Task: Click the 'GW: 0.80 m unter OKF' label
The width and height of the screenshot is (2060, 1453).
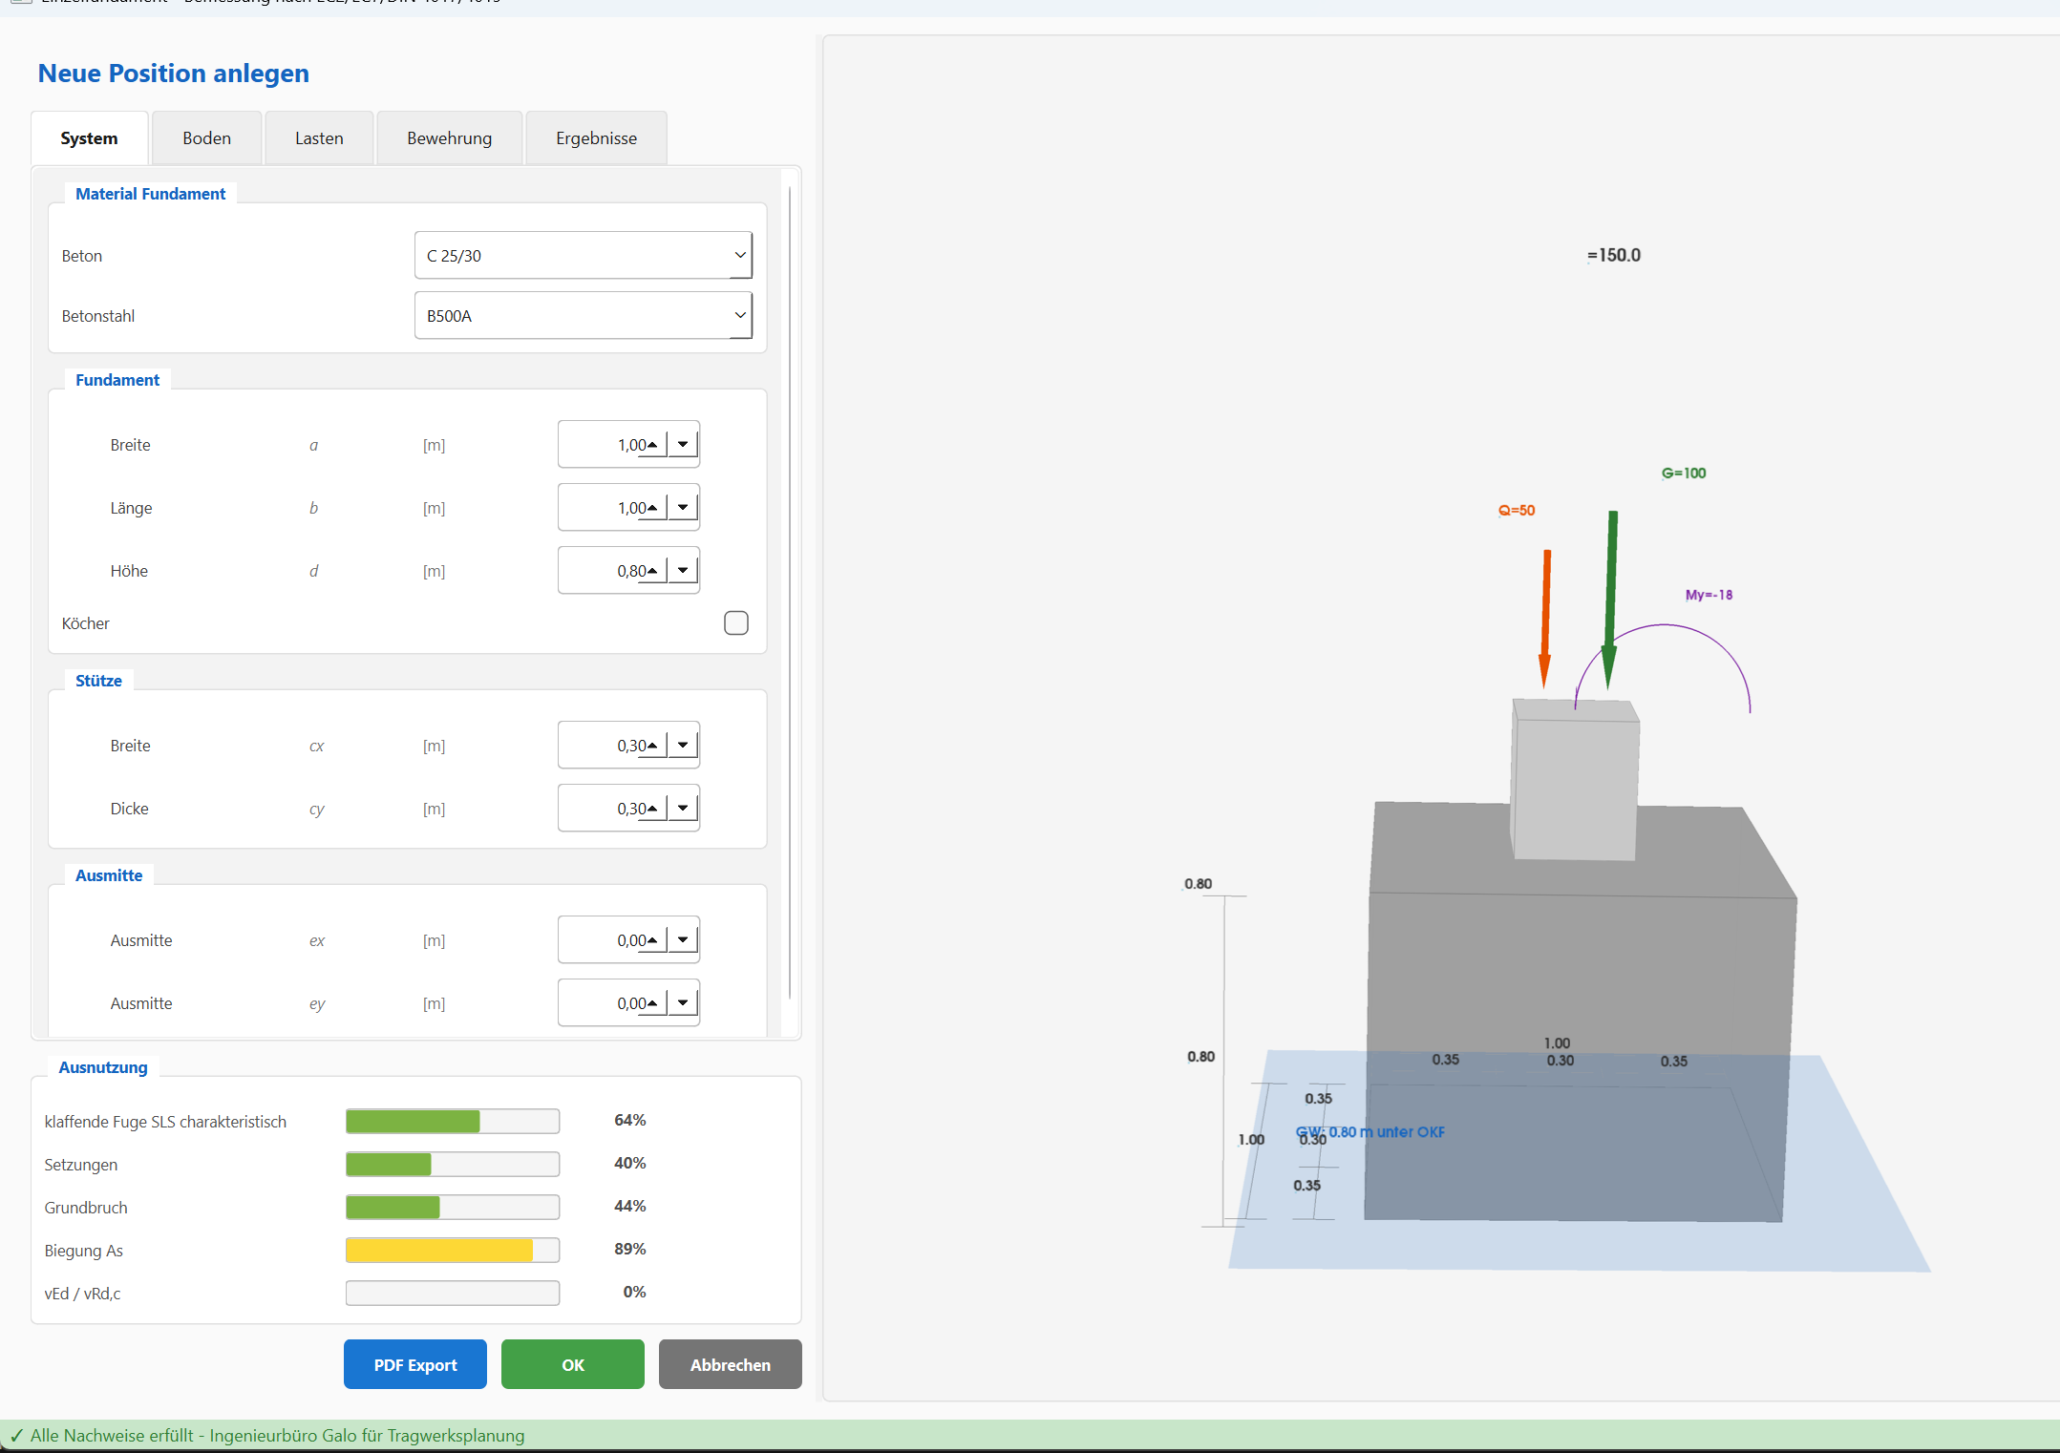Action: [1370, 1131]
